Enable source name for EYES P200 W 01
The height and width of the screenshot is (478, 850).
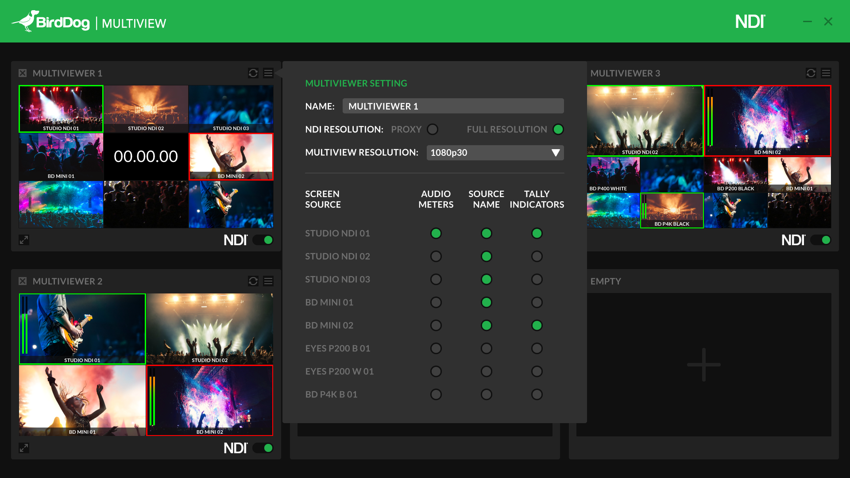487,371
